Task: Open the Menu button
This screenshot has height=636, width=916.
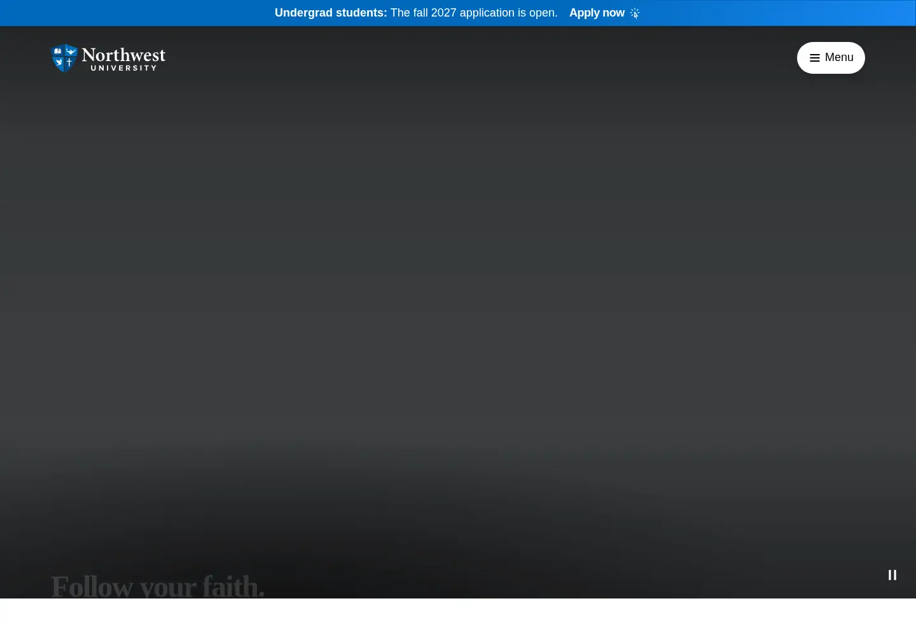Action: [831, 58]
